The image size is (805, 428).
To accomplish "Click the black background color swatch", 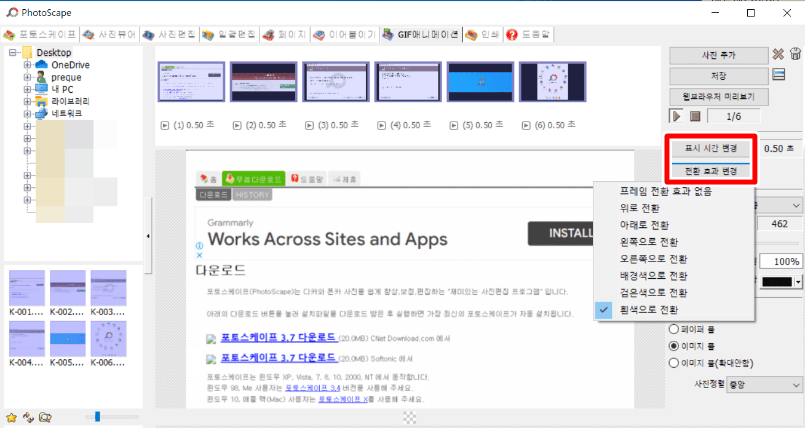I will 777,282.
